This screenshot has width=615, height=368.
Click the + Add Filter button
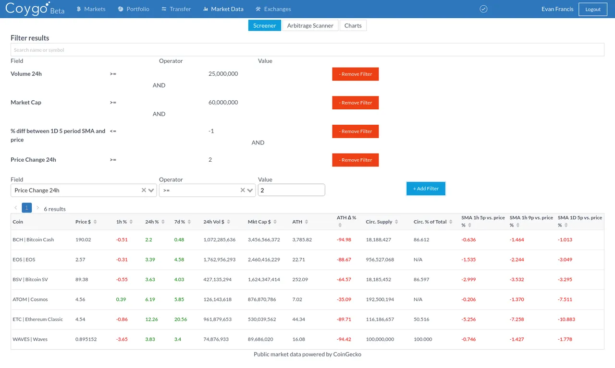[x=426, y=189]
